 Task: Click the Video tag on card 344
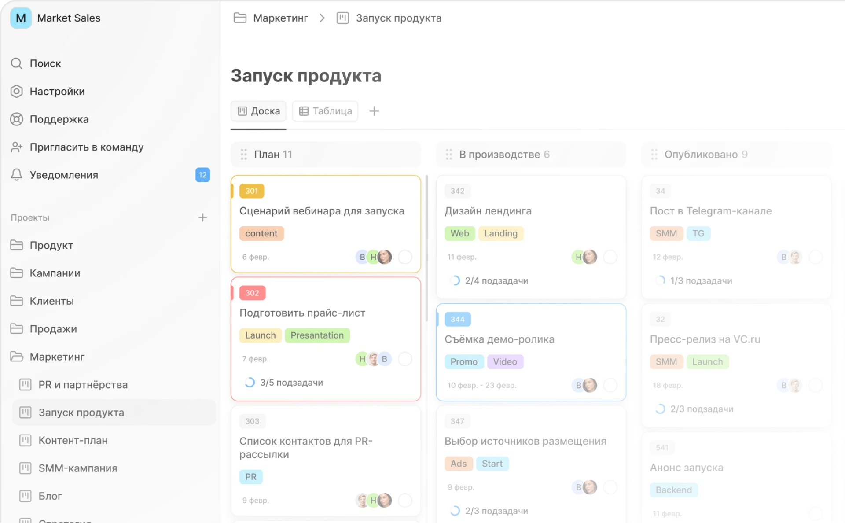(x=505, y=362)
